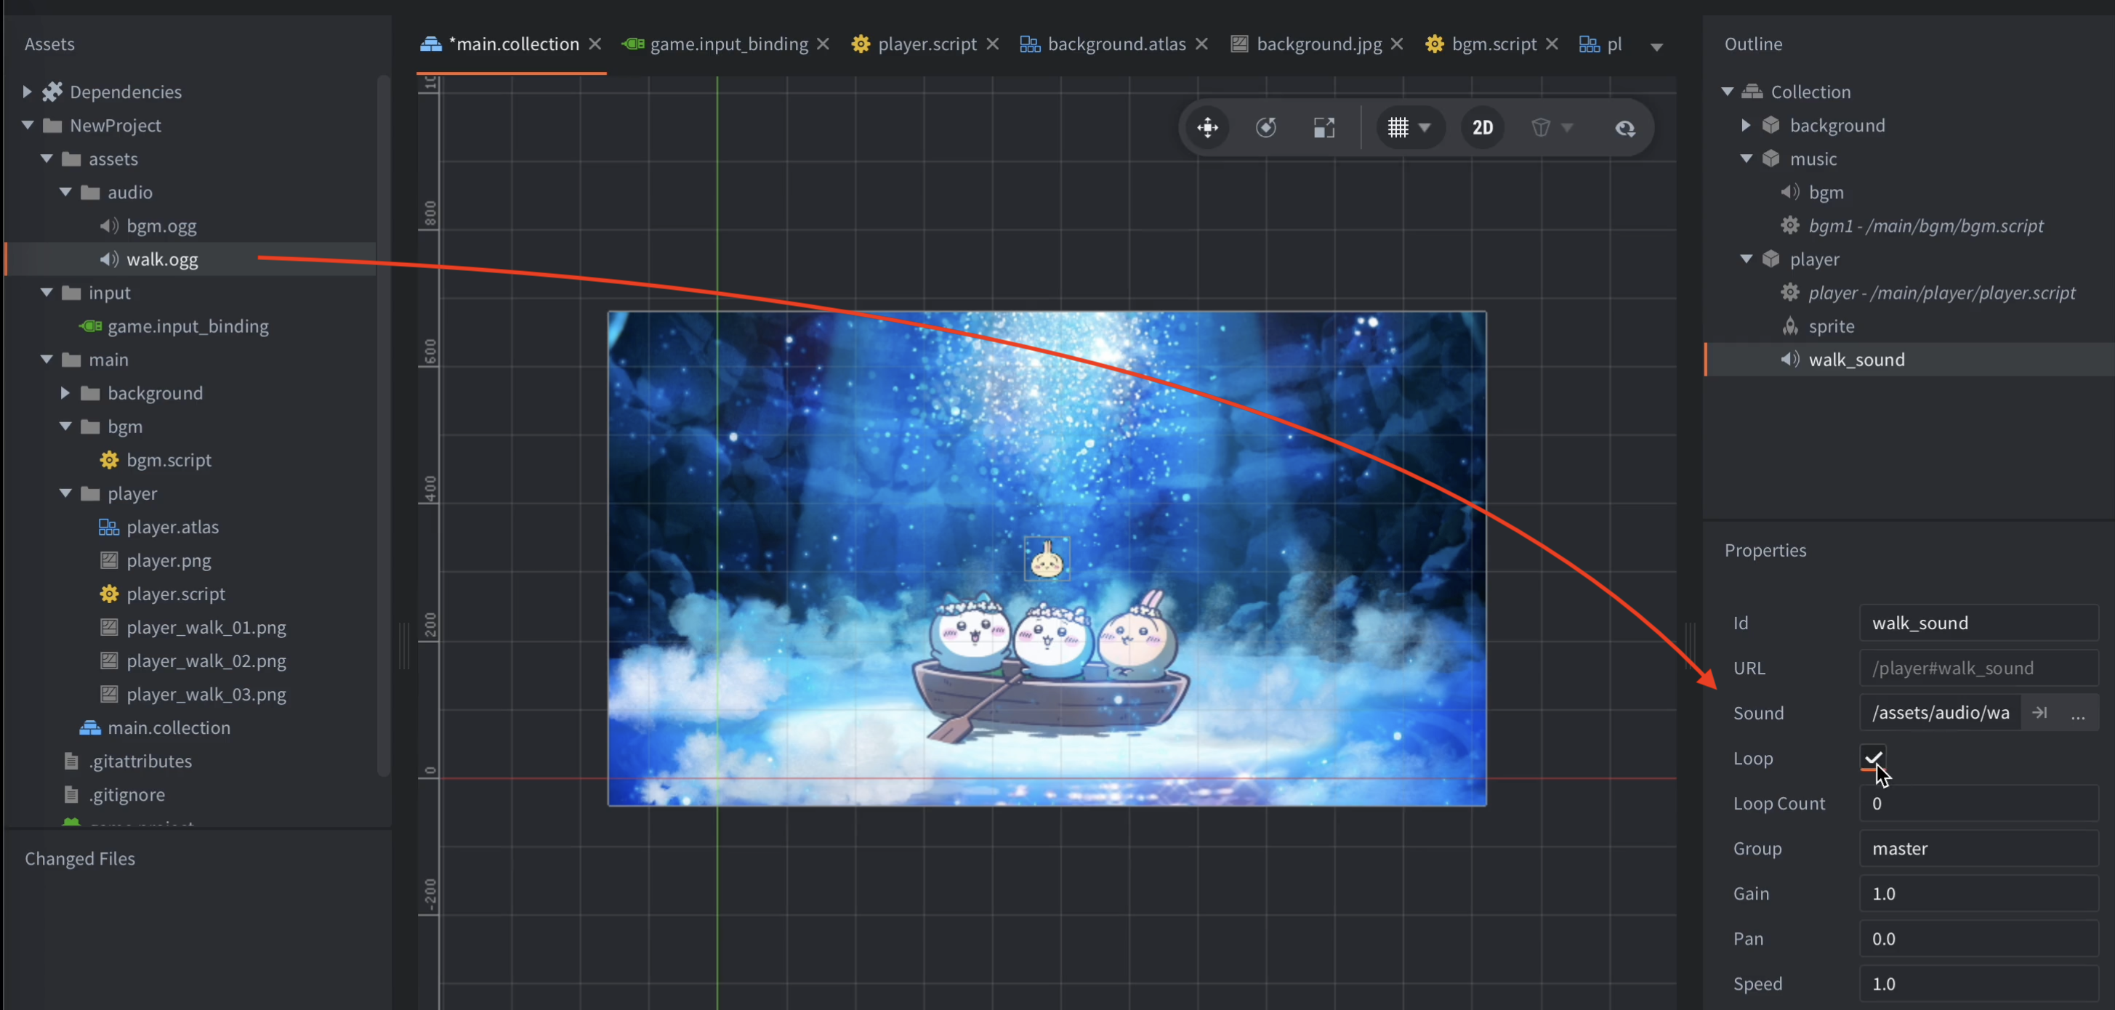This screenshot has width=2115, height=1010.
Task: Click the visibility filters icon
Action: (x=1540, y=127)
